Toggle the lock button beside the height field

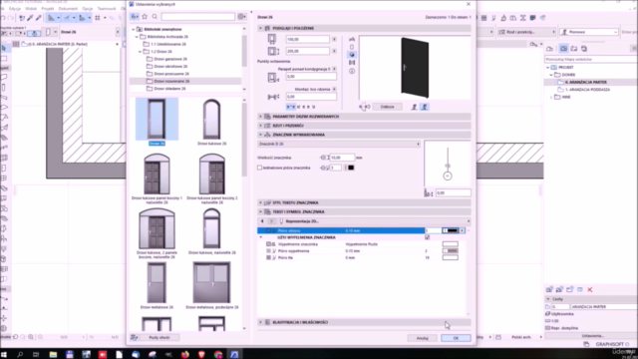click(335, 51)
